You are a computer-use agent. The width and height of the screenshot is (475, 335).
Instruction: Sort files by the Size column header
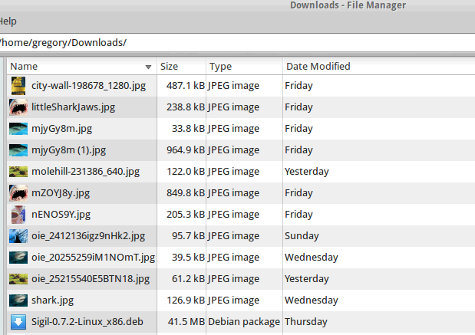(181, 67)
